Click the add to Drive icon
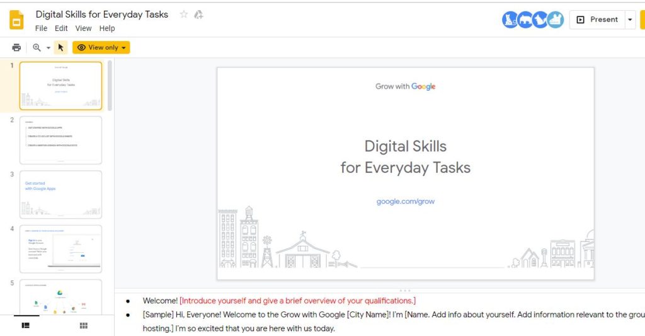 pyautogui.click(x=198, y=14)
